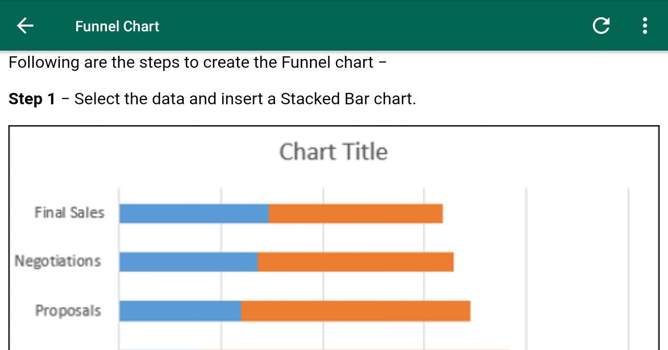Click the bold 'Step 1' label
Image resolution: width=668 pixels, height=350 pixels.
pos(32,99)
